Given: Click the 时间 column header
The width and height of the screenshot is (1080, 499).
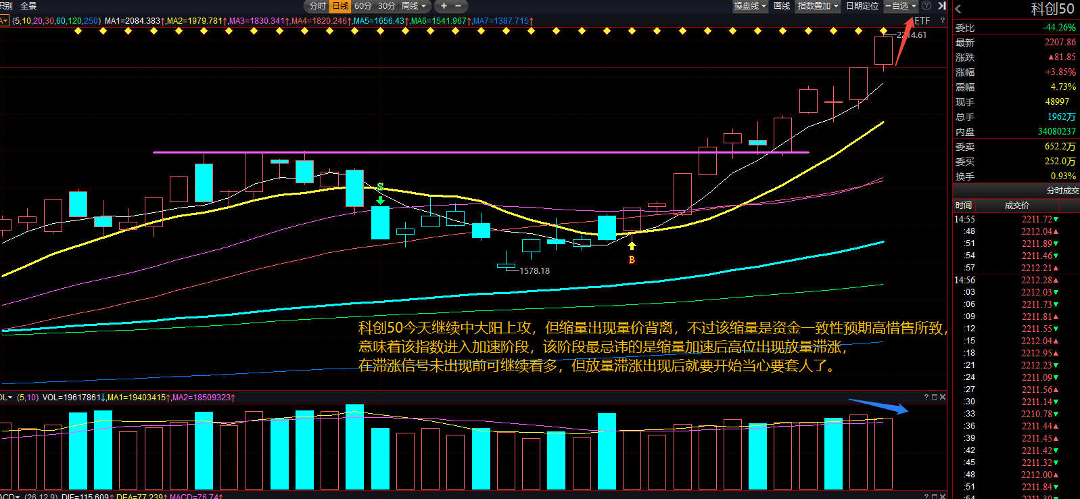Looking at the screenshot, I should (964, 206).
